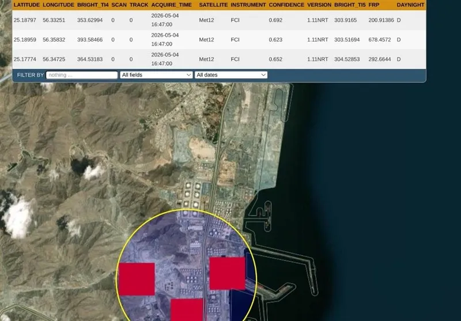
Task: Sort by FRP column header
Action: [x=373, y=5]
